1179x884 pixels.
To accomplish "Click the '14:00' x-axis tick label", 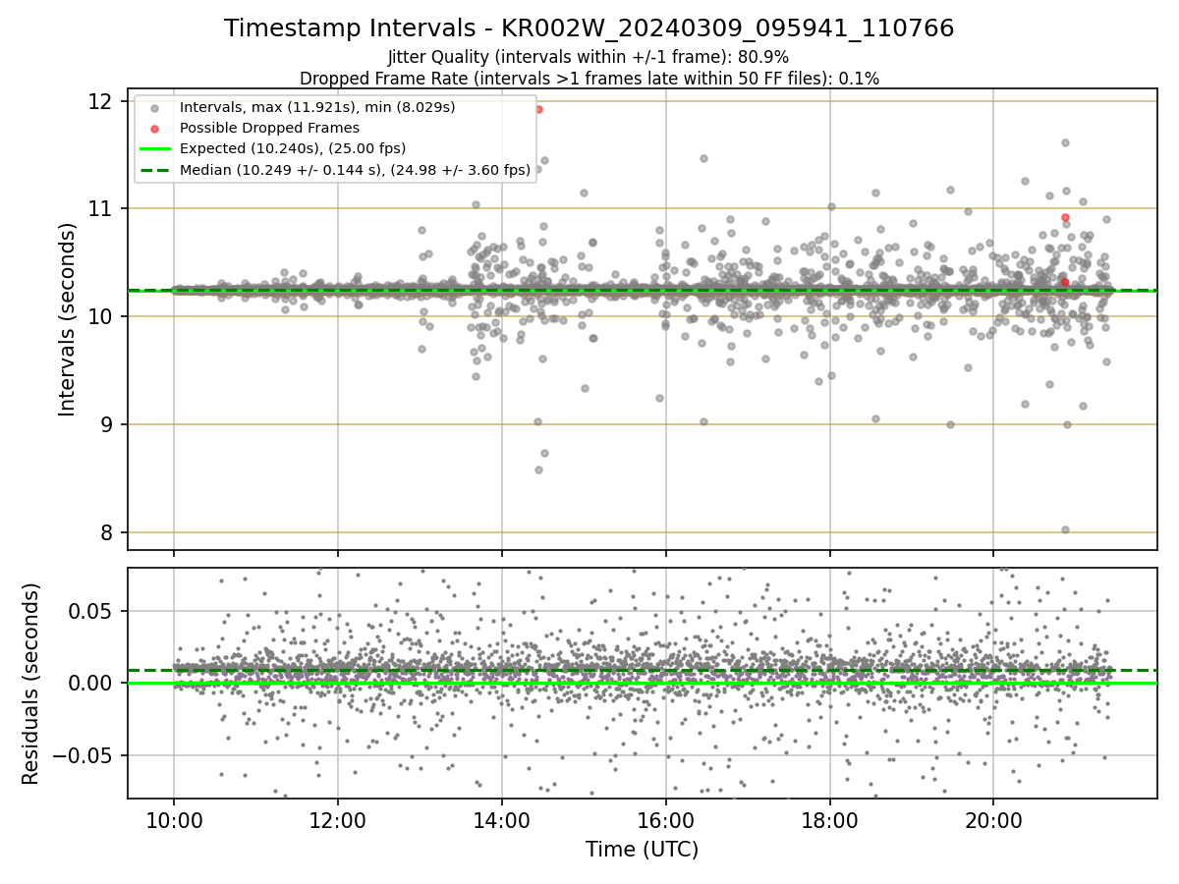I will coord(502,819).
